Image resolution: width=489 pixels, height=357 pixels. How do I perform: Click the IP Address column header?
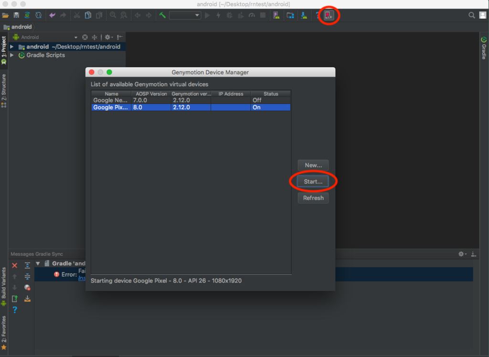coord(231,94)
